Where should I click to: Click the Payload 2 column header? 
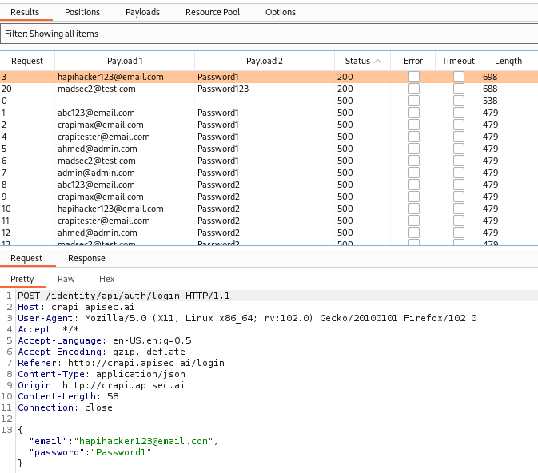click(264, 61)
